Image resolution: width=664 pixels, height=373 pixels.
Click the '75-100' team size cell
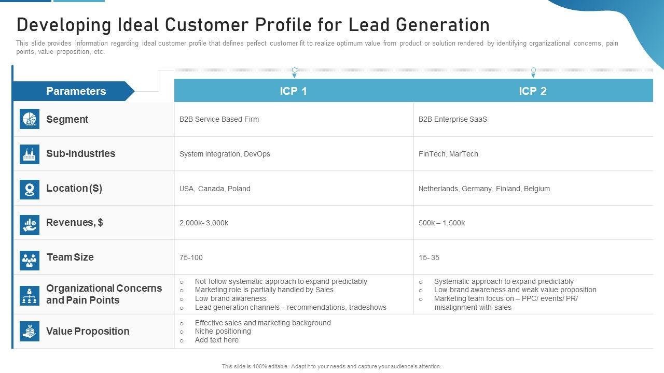point(191,257)
